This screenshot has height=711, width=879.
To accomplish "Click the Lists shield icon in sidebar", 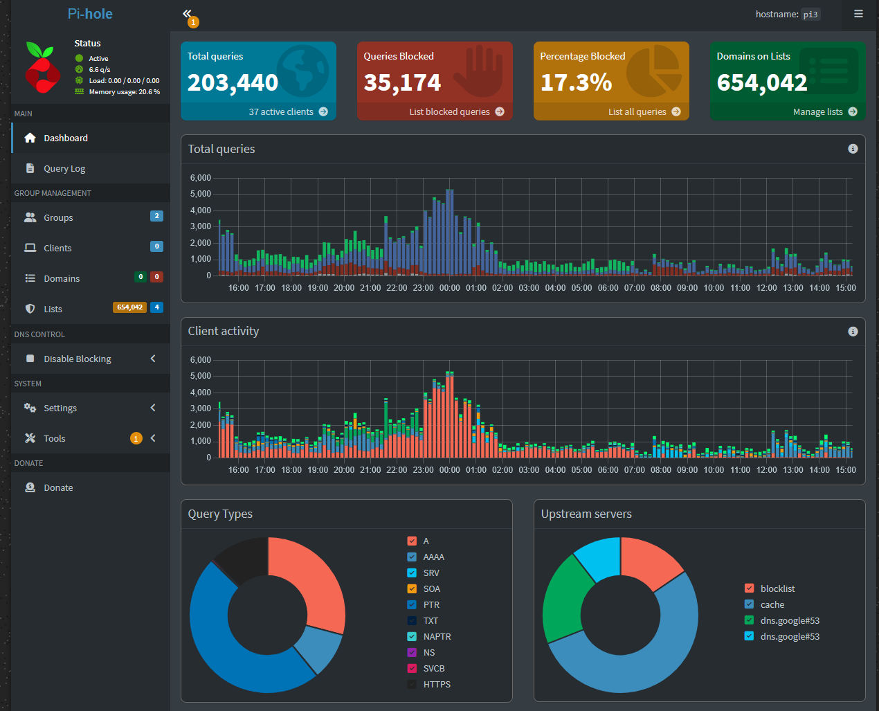I will 30,309.
